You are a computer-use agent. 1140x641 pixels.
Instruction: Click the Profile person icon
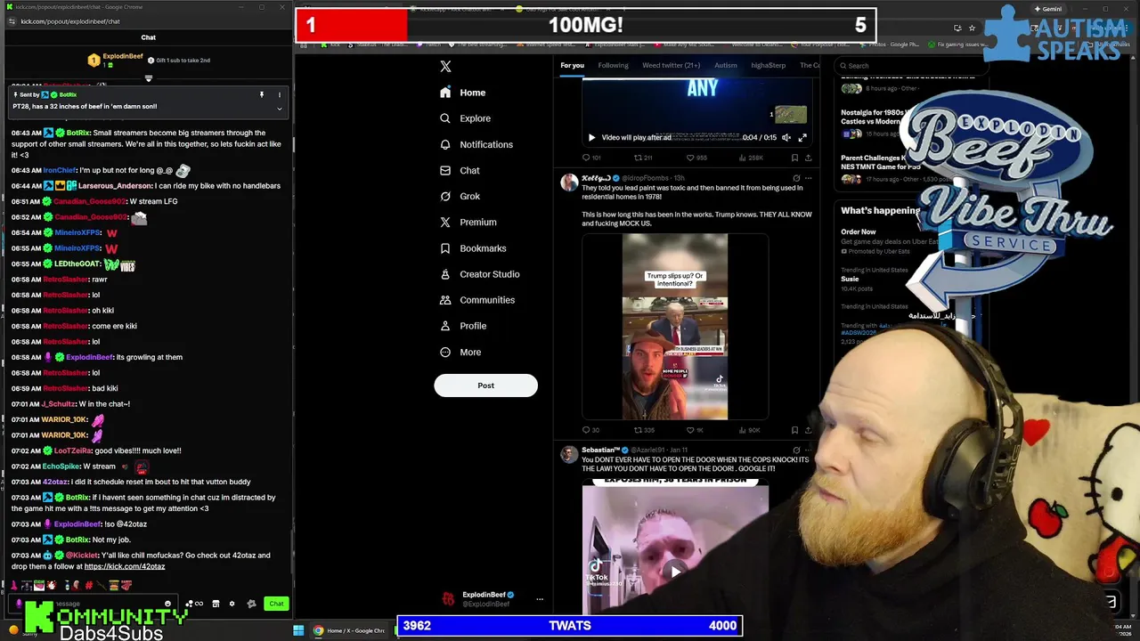point(445,326)
